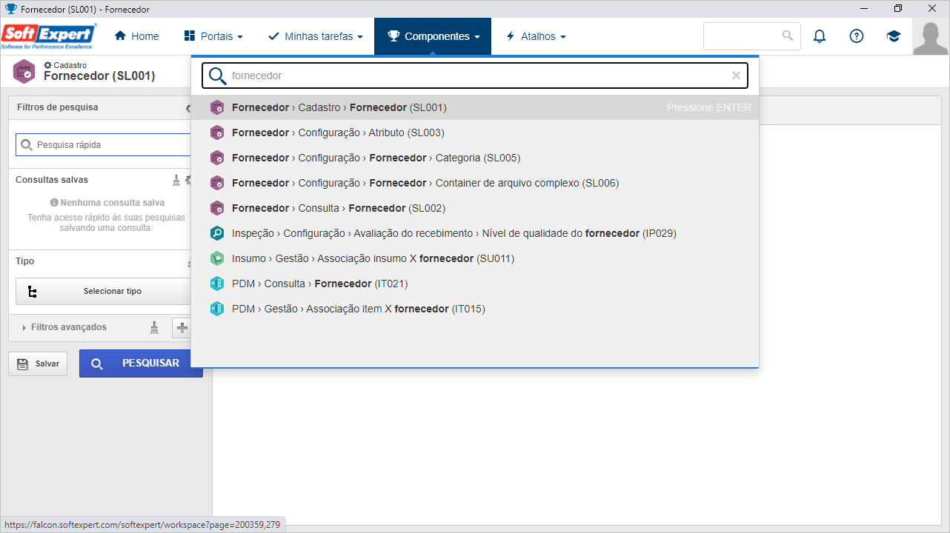The image size is (950, 533).
Task: Open result Fornecedor Cadastro Fornecedor (SL001)
Action: 475,107
